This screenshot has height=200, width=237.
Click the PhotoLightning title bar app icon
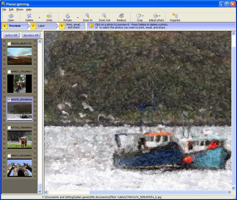3,4
